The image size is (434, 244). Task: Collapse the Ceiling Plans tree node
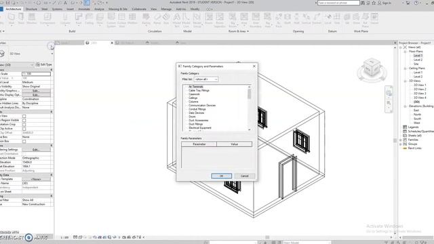tap(405, 68)
